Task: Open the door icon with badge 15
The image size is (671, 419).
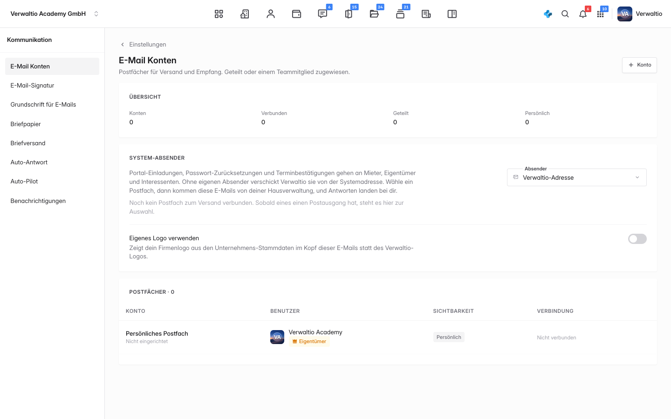Action: click(x=349, y=14)
